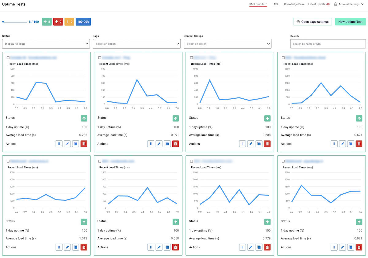Duplicate the third test with the copy icon
The height and width of the screenshot is (258, 368).
pyautogui.click(x=259, y=143)
